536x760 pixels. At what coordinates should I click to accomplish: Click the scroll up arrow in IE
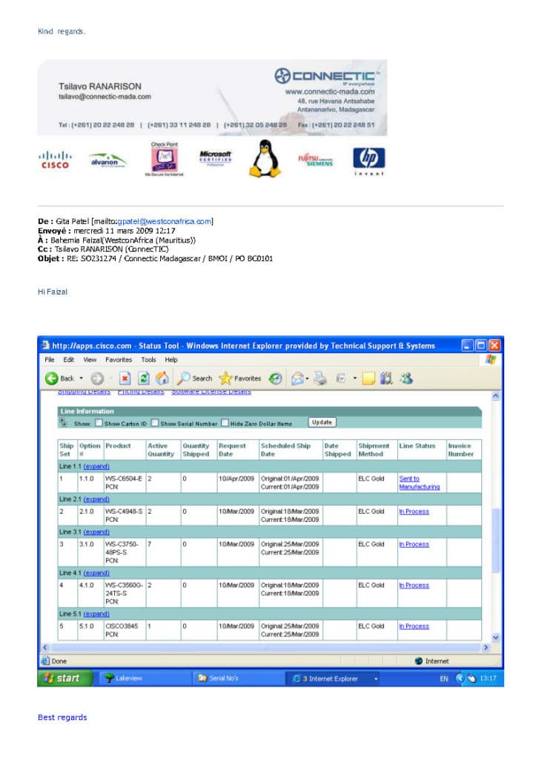coord(495,396)
